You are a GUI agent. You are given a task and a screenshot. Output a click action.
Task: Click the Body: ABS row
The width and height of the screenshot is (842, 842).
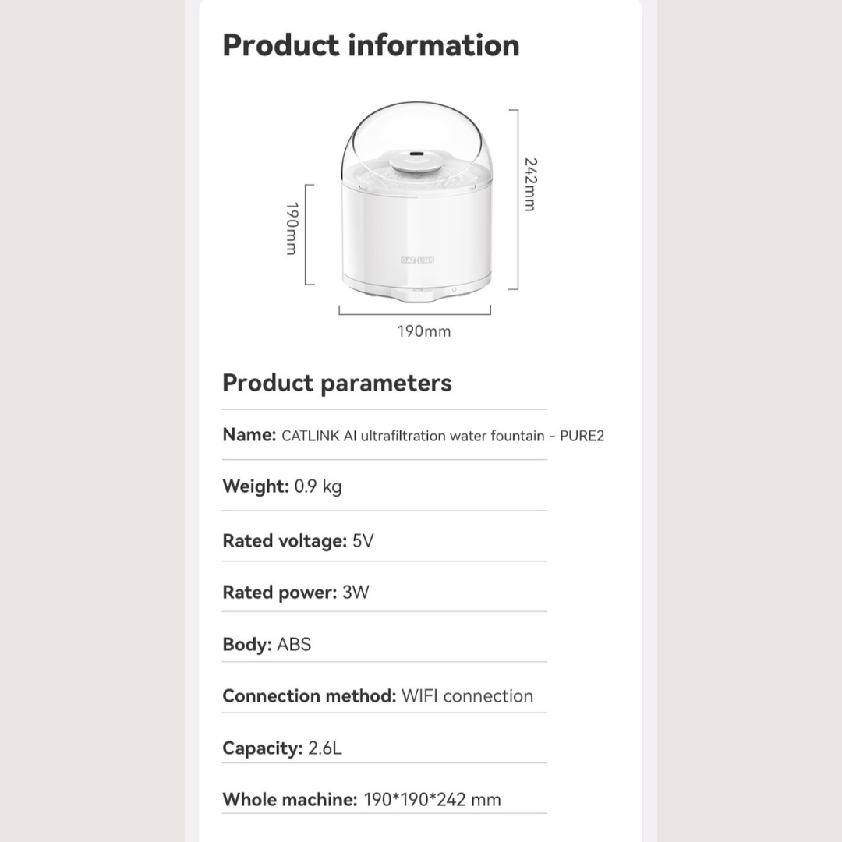coord(267,645)
